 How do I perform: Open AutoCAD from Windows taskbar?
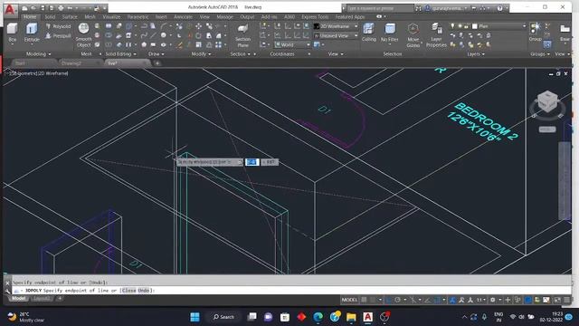click(367, 317)
